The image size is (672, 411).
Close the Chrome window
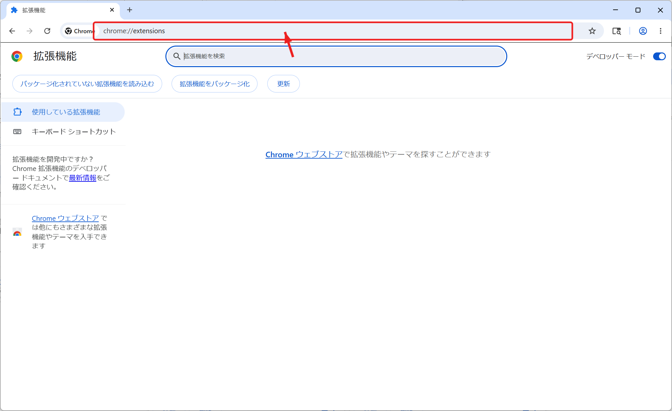660,10
